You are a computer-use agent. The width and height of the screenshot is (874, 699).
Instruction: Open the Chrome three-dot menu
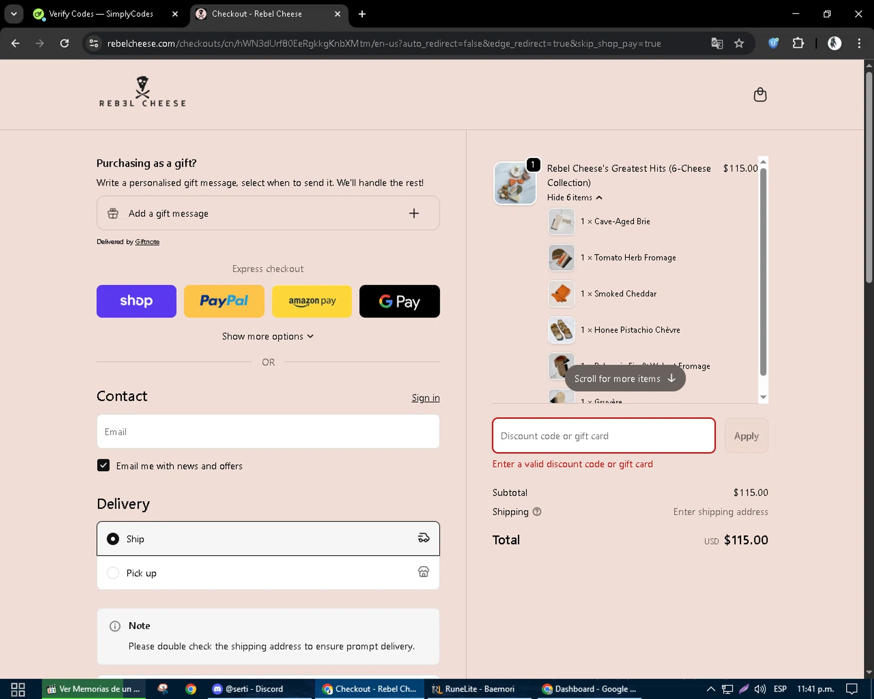(x=859, y=43)
